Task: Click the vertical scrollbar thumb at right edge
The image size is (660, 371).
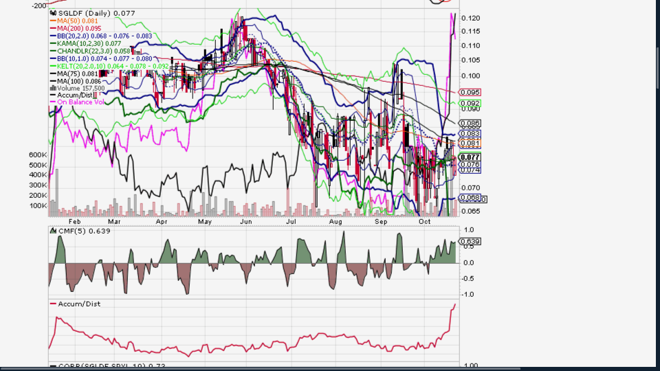Action: (x=658, y=68)
